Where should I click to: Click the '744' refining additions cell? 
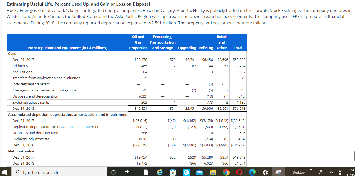pyautogui.click(x=210, y=66)
